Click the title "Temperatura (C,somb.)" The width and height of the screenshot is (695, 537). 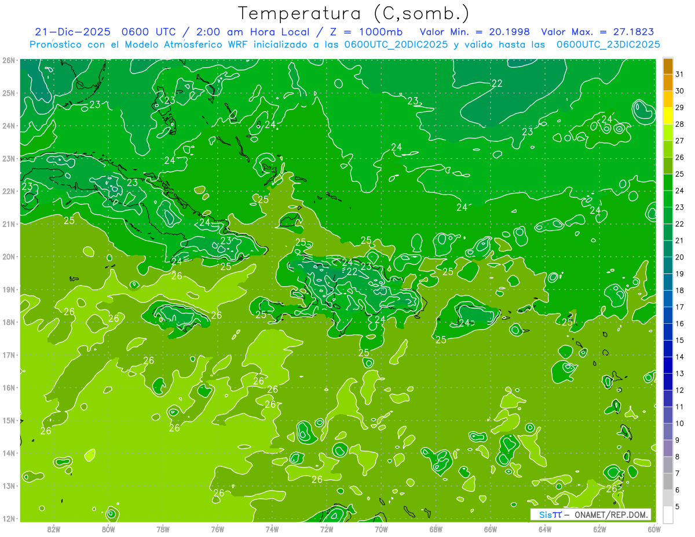tap(354, 13)
